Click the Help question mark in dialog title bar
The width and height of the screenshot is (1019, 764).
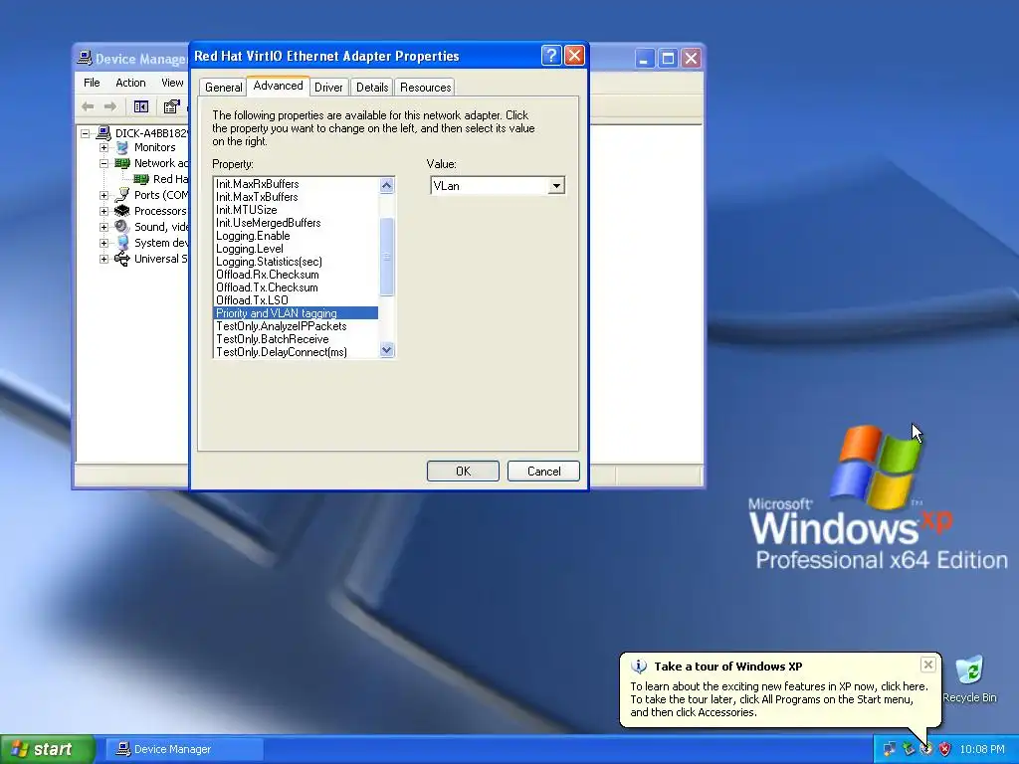click(x=551, y=56)
